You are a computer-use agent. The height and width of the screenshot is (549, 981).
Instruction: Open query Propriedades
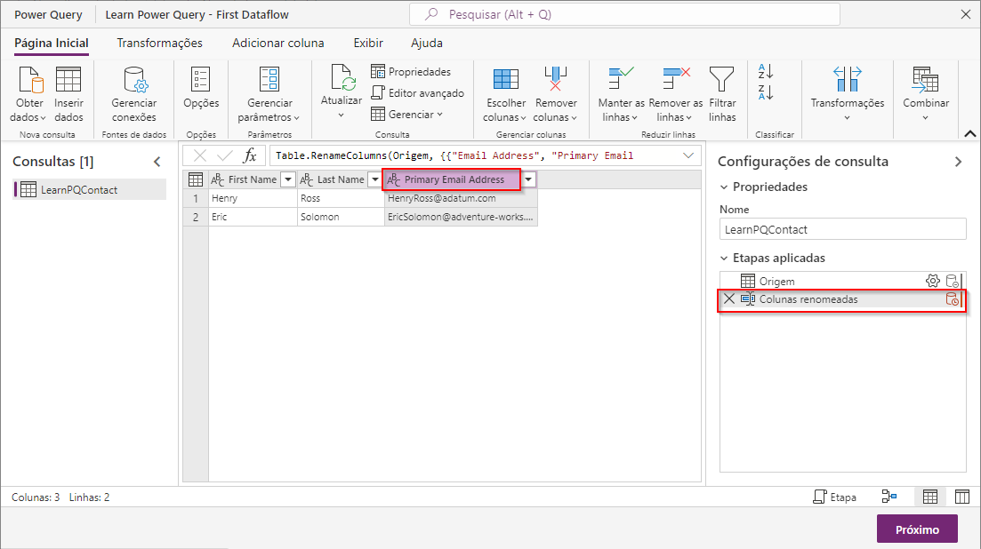(411, 72)
